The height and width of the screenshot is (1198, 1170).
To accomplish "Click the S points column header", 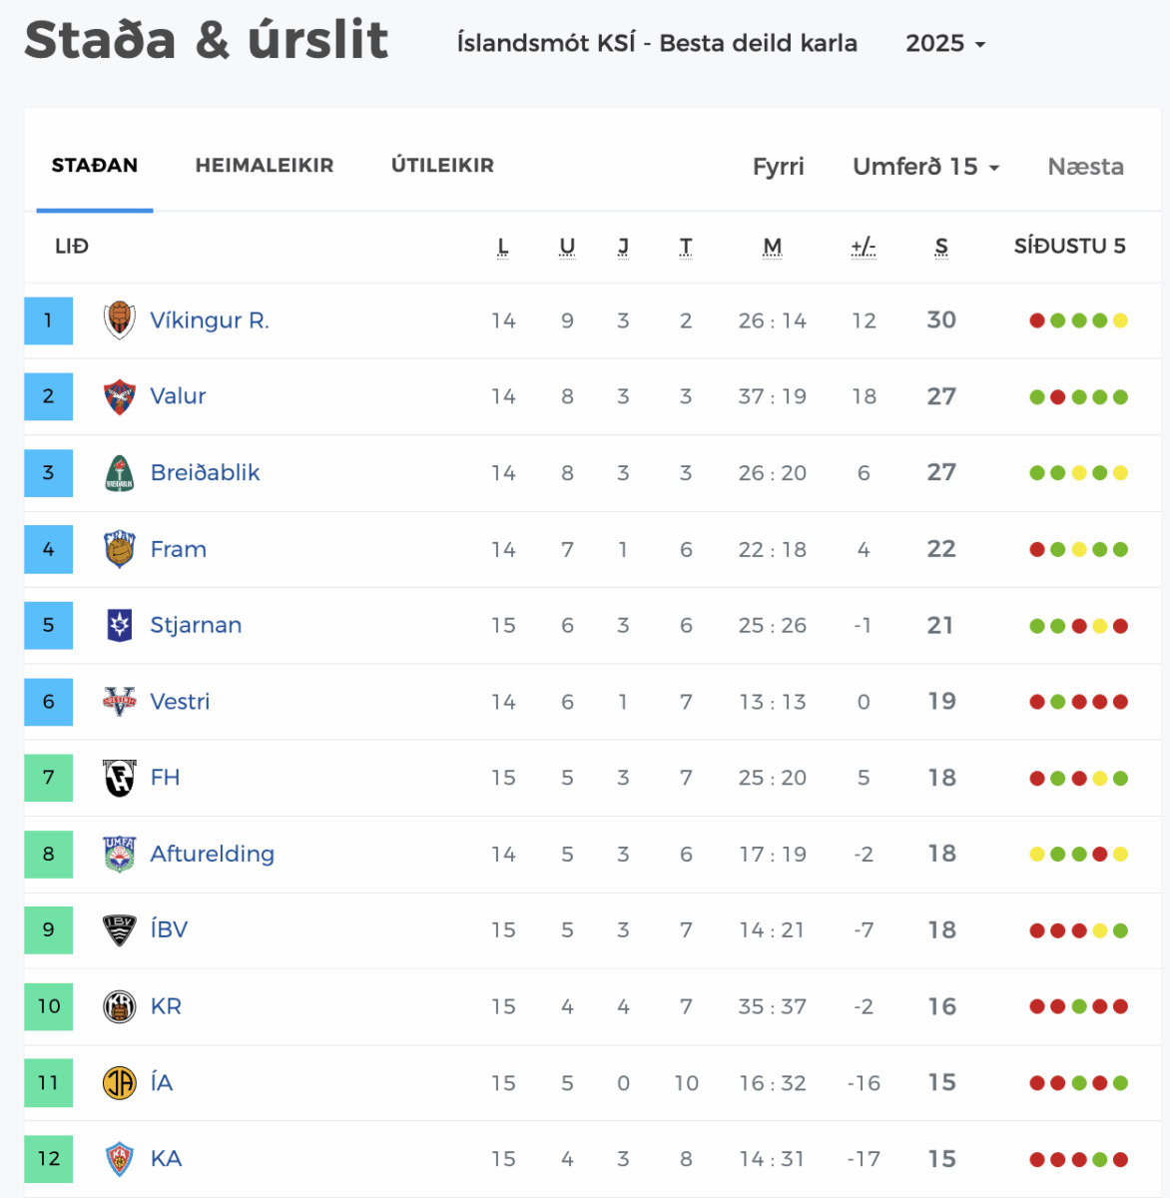I will 941,247.
